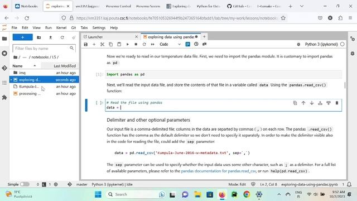The image size is (357, 201).
Task: Insert a cell below with plus icon
Action: [x=94, y=44]
